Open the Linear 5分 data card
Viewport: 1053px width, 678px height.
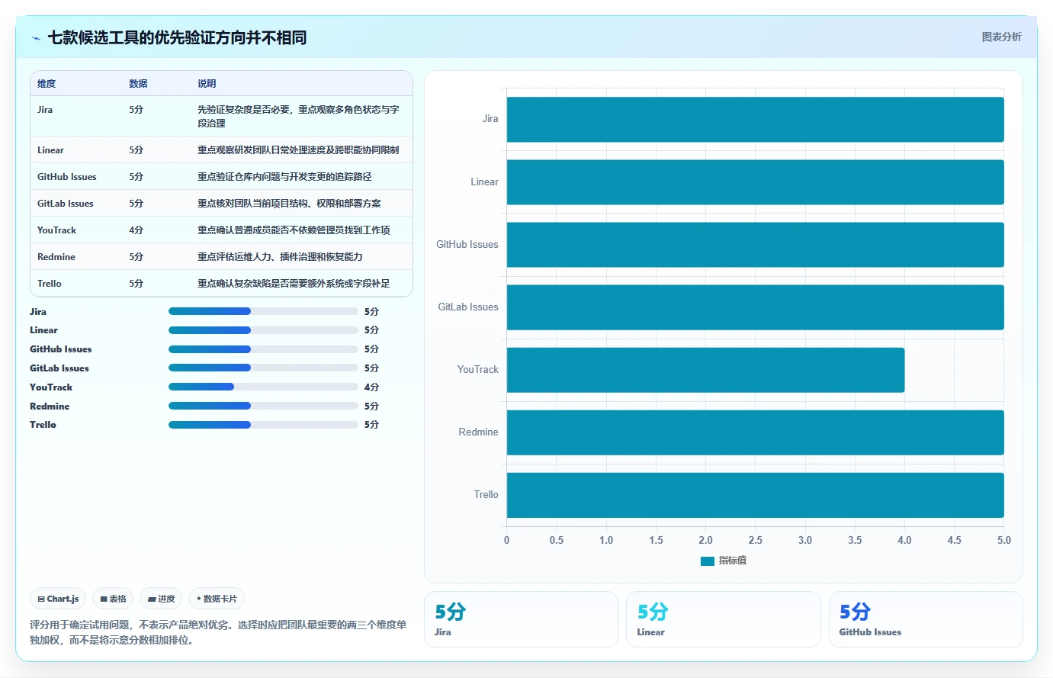[x=723, y=619]
